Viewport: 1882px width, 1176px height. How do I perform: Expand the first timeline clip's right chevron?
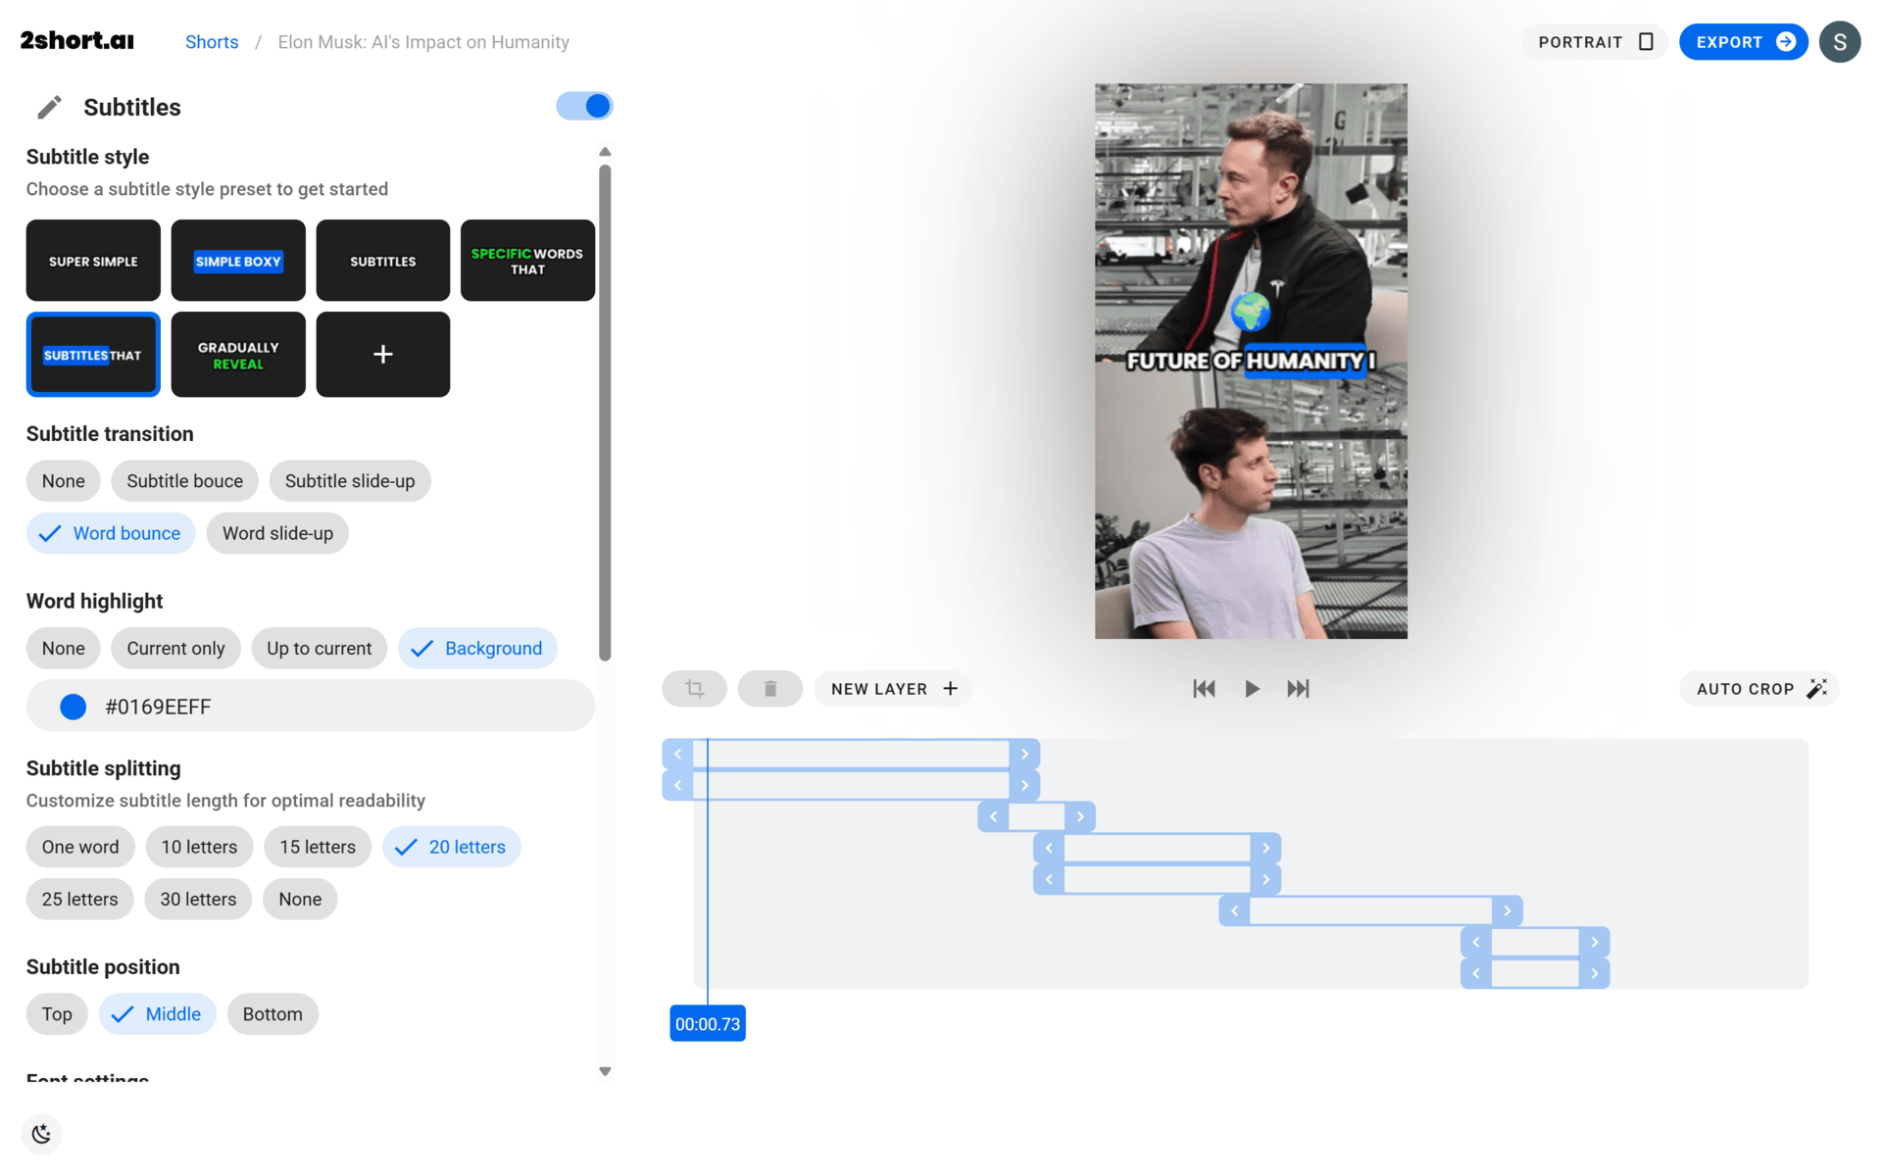pos(1025,753)
